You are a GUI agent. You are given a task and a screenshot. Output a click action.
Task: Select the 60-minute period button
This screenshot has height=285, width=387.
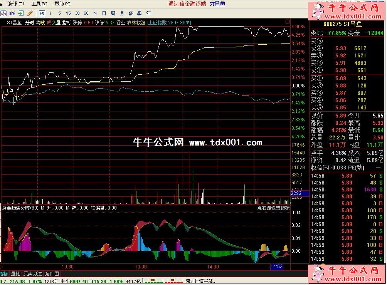point(86,13)
